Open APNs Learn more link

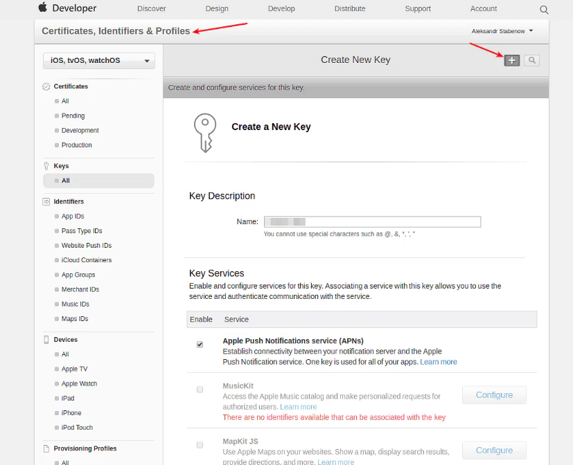pyautogui.click(x=439, y=362)
